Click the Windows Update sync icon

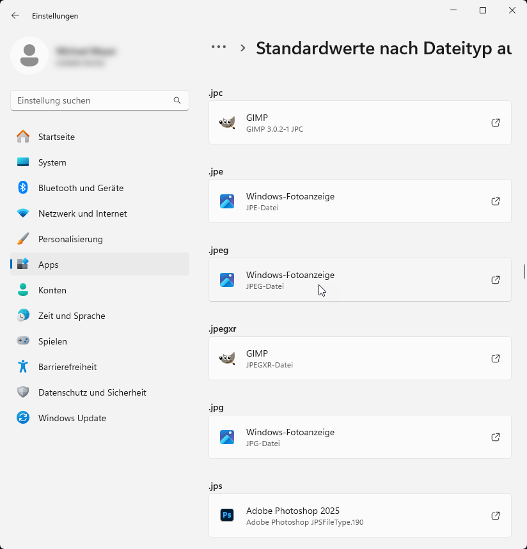23,418
